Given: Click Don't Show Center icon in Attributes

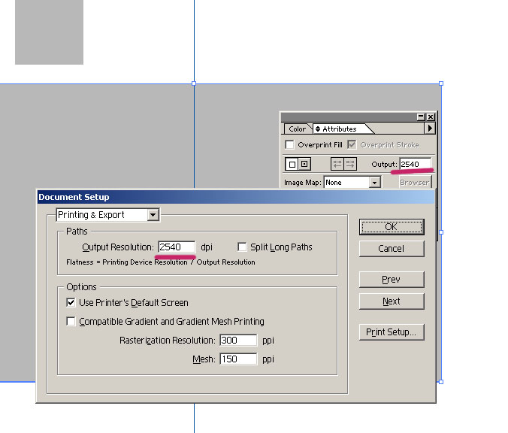Looking at the screenshot, I should pyautogui.click(x=292, y=164).
